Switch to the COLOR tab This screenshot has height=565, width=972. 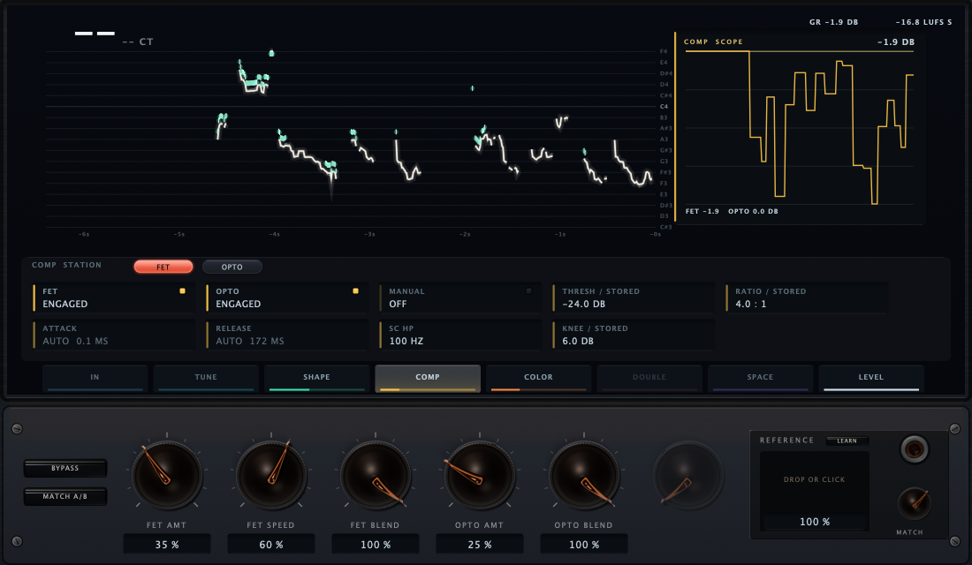538,379
